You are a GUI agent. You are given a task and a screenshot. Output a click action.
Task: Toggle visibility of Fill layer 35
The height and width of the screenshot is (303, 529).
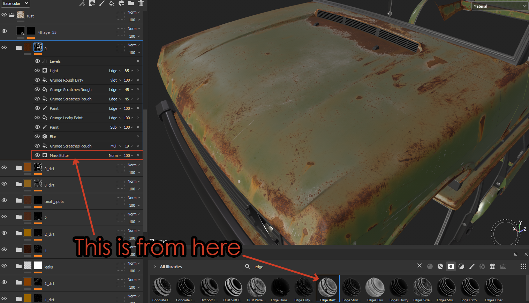4,31
